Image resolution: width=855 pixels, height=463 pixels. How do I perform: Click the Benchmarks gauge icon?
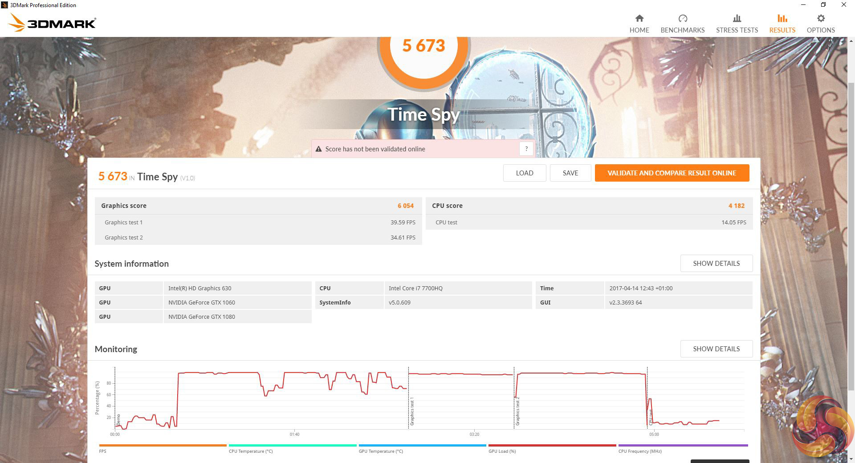[x=683, y=18]
